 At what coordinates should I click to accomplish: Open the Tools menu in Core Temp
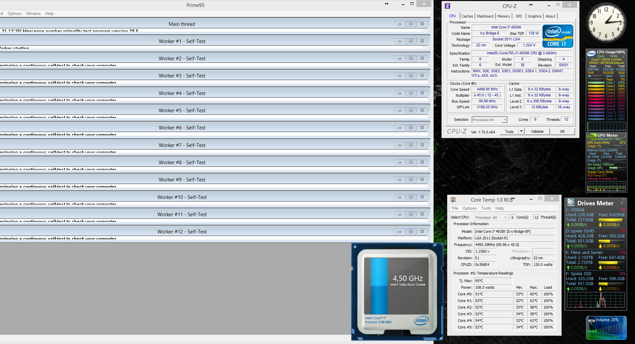486,208
